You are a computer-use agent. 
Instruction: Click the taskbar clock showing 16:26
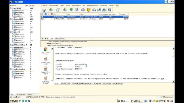coord(170,101)
